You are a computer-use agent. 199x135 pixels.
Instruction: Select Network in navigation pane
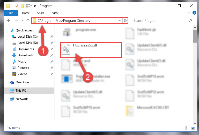coord(21,99)
